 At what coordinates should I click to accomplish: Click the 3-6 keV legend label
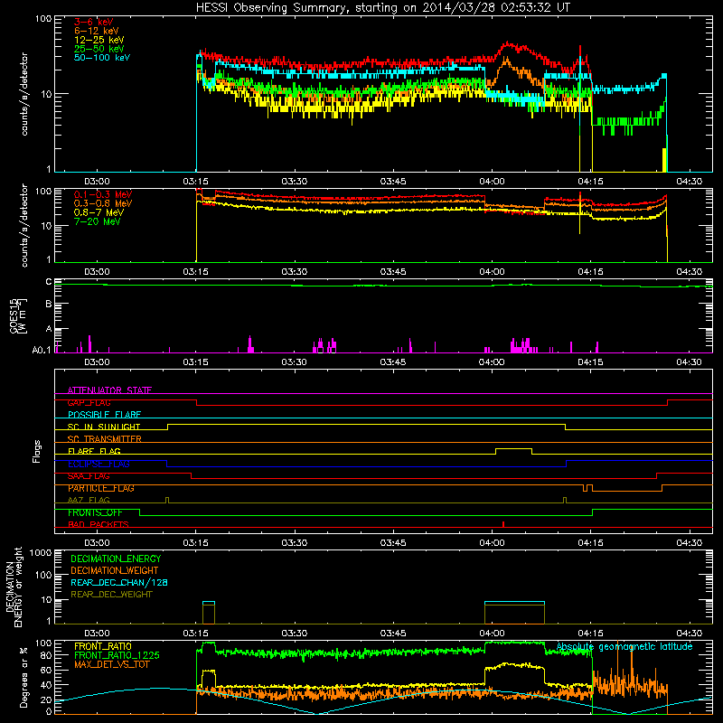(94, 22)
